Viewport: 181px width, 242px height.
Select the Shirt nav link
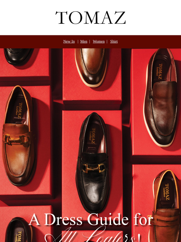pos(114,41)
